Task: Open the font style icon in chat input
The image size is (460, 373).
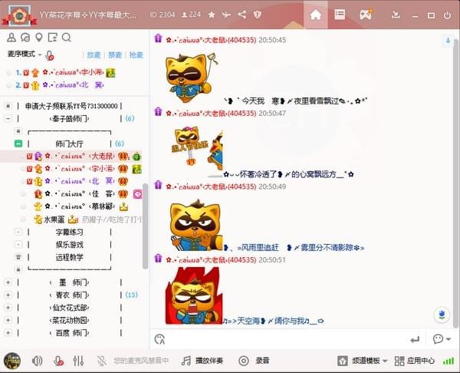Action: click(159, 339)
